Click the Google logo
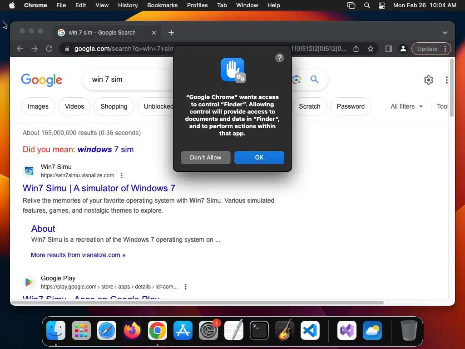The height and width of the screenshot is (349, 465). 41,80
